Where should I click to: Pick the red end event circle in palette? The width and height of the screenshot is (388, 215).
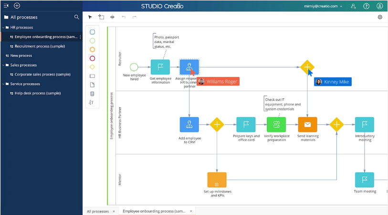click(x=92, y=58)
